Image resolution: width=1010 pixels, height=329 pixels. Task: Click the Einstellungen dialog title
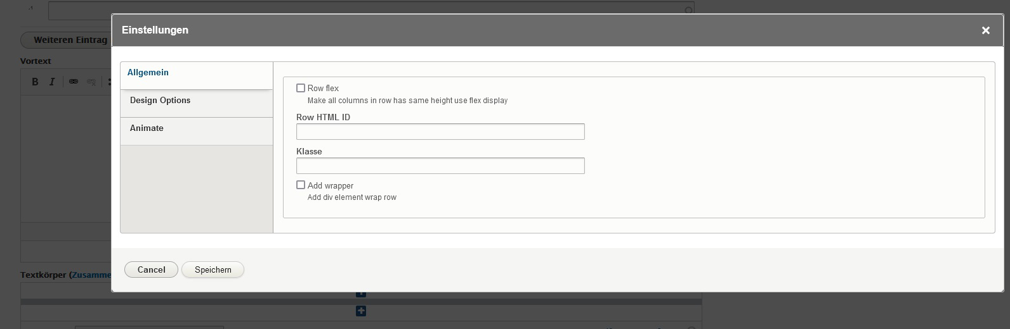pos(155,30)
